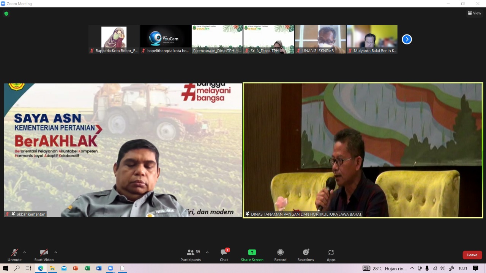The image size is (486, 273).
Task: Select Mulyanto Balai Benih participant thumbnail
Action: point(372,39)
